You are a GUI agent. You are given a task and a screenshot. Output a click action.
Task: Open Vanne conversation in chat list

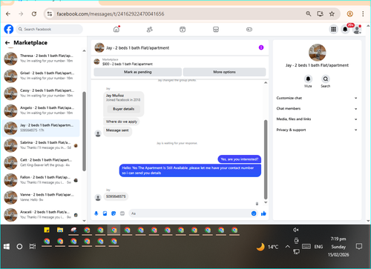point(41,197)
